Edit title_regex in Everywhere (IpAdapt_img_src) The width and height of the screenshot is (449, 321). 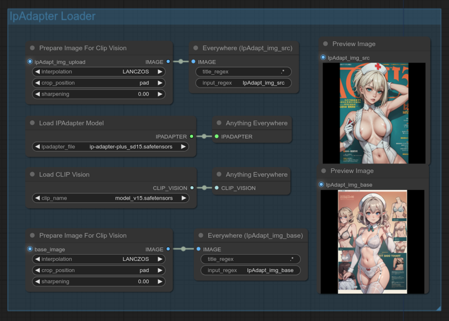(x=244, y=71)
